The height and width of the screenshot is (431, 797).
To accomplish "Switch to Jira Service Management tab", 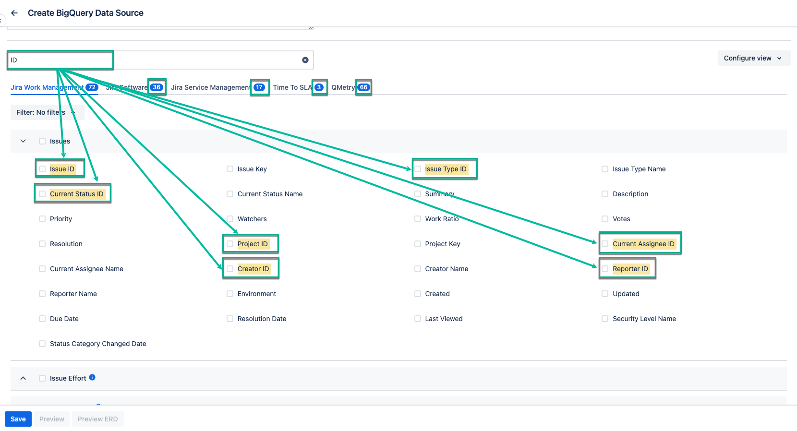I will tap(210, 87).
